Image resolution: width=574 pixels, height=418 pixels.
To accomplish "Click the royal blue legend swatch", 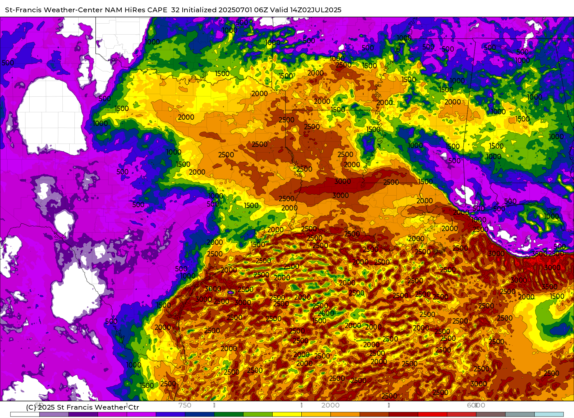I will pos(170,414).
